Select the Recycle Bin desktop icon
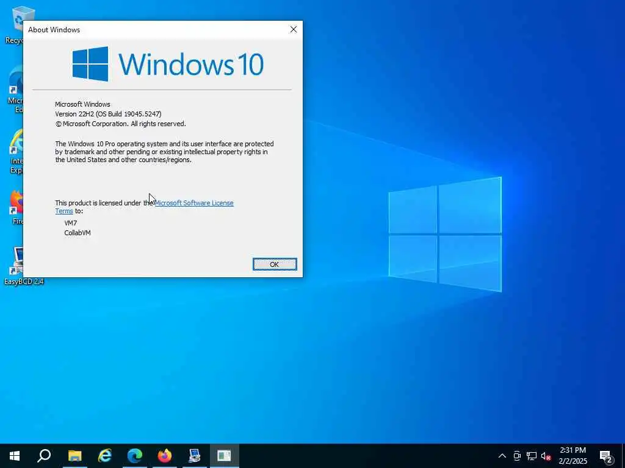The height and width of the screenshot is (468, 625). [x=15, y=24]
